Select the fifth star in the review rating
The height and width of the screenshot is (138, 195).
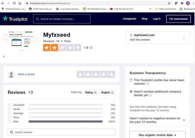(111, 74)
